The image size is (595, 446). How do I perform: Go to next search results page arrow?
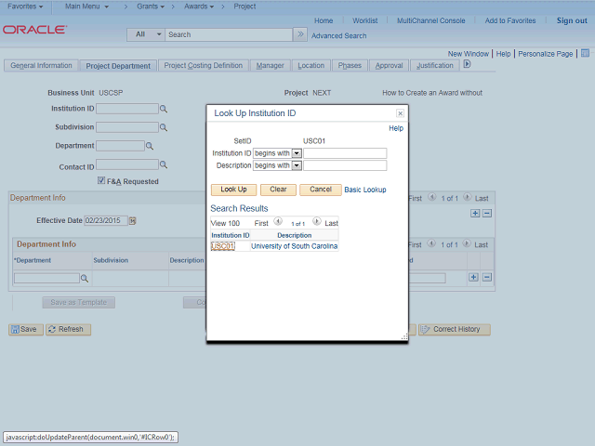click(x=316, y=222)
